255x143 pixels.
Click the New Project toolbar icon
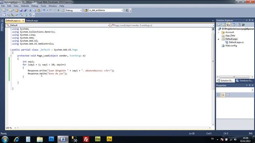click(4, 10)
